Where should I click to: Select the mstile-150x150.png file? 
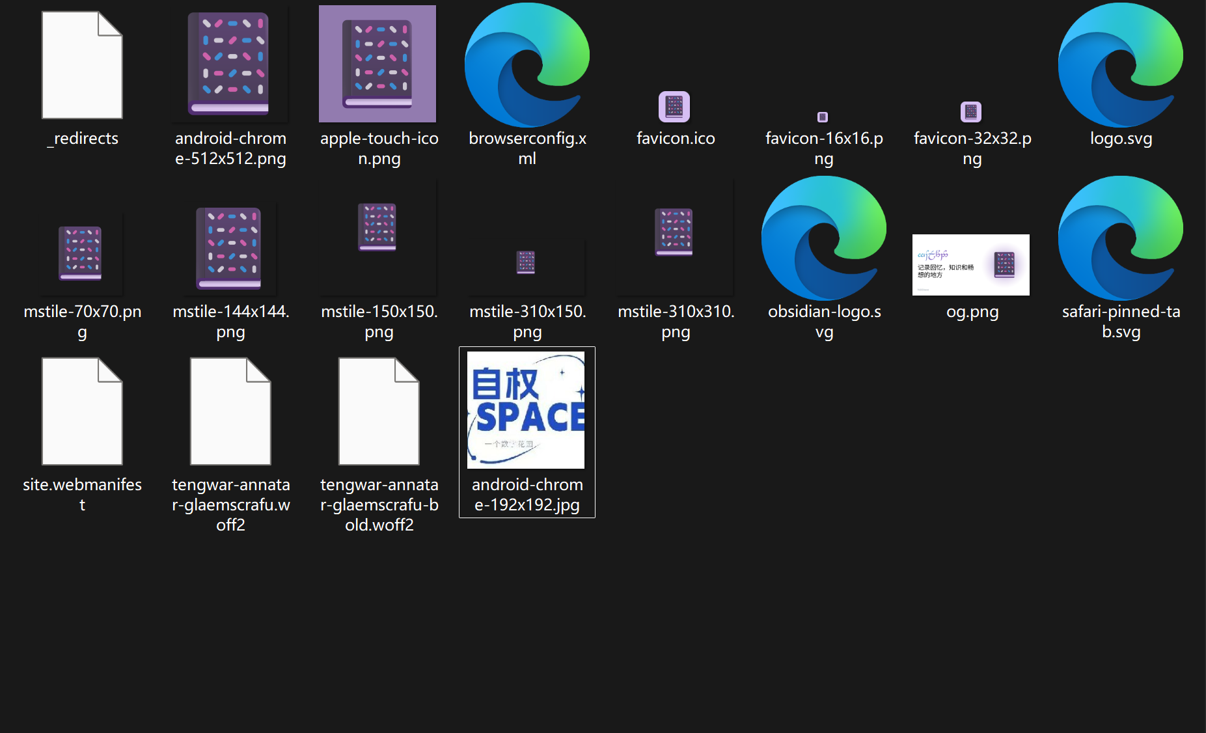[x=377, y=238]
